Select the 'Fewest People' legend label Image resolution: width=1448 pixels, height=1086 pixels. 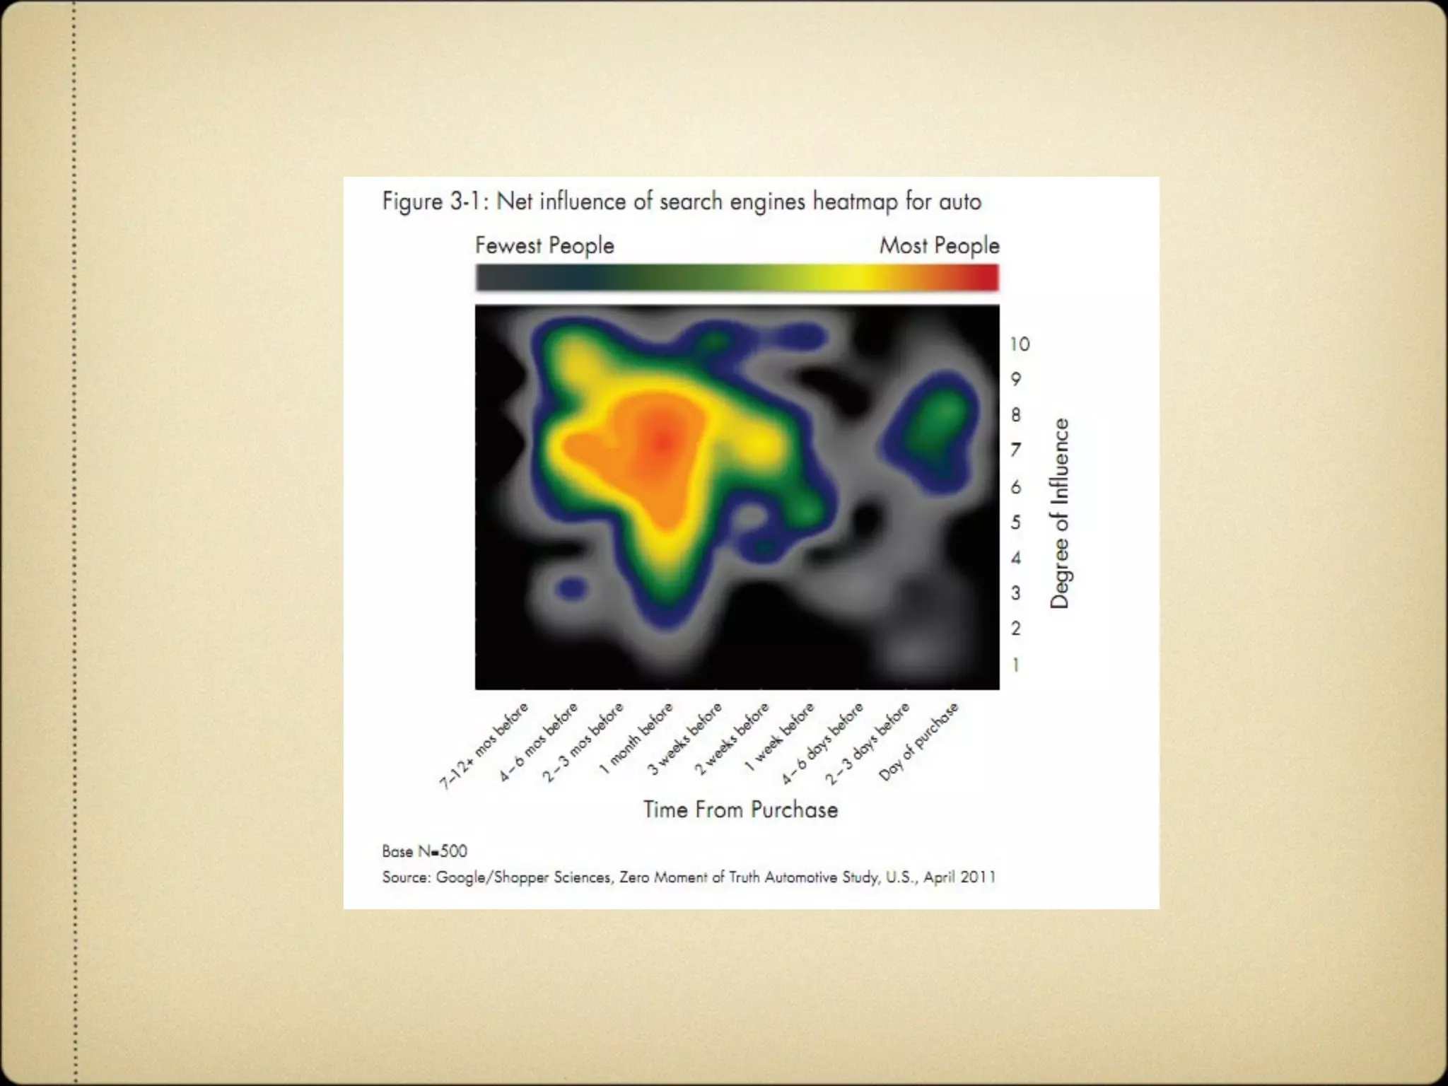click(x=544, y=246)
